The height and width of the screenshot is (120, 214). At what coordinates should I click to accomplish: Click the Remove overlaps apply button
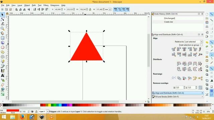[x=200, y=87]
